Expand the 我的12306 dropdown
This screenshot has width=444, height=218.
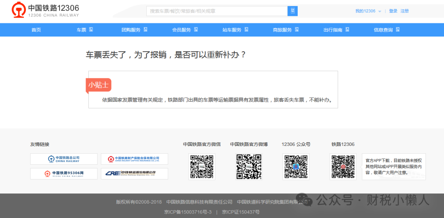coord(368,11)
